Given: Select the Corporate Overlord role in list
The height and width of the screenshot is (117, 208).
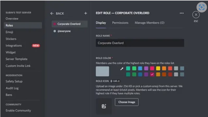Looking at the screenshot, I should (x=69, y=24).
